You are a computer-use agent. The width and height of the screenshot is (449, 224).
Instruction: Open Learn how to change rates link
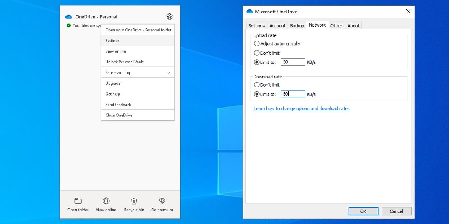point(302,109)
